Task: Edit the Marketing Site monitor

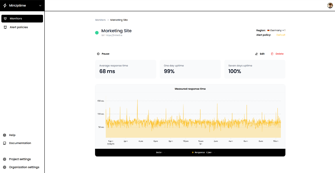Action: [260, 54]
